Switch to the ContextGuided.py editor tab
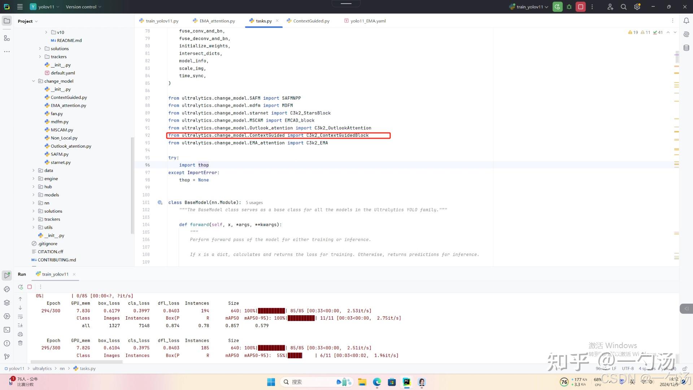Image resolution: width=693 pixels, height=390 pixels. (x=311, y=21)
